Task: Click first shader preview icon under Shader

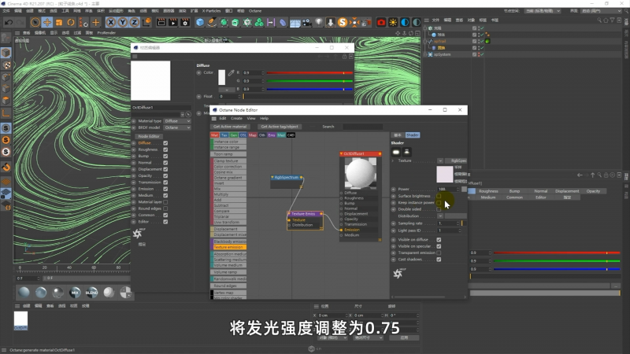Action: click(x=396, y=152)
